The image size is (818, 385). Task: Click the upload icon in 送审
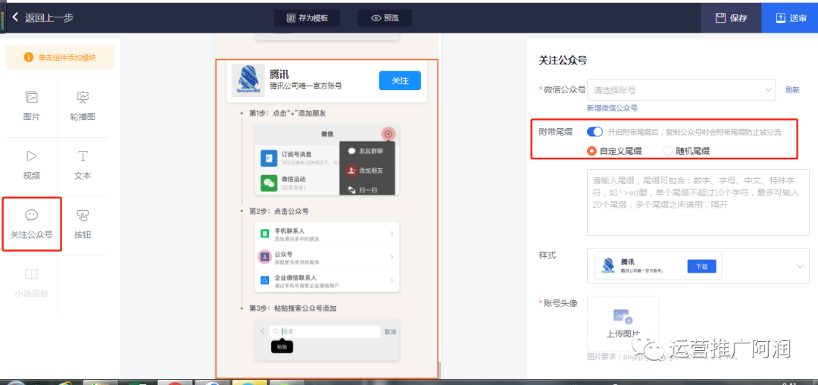[x=780, y=17]
